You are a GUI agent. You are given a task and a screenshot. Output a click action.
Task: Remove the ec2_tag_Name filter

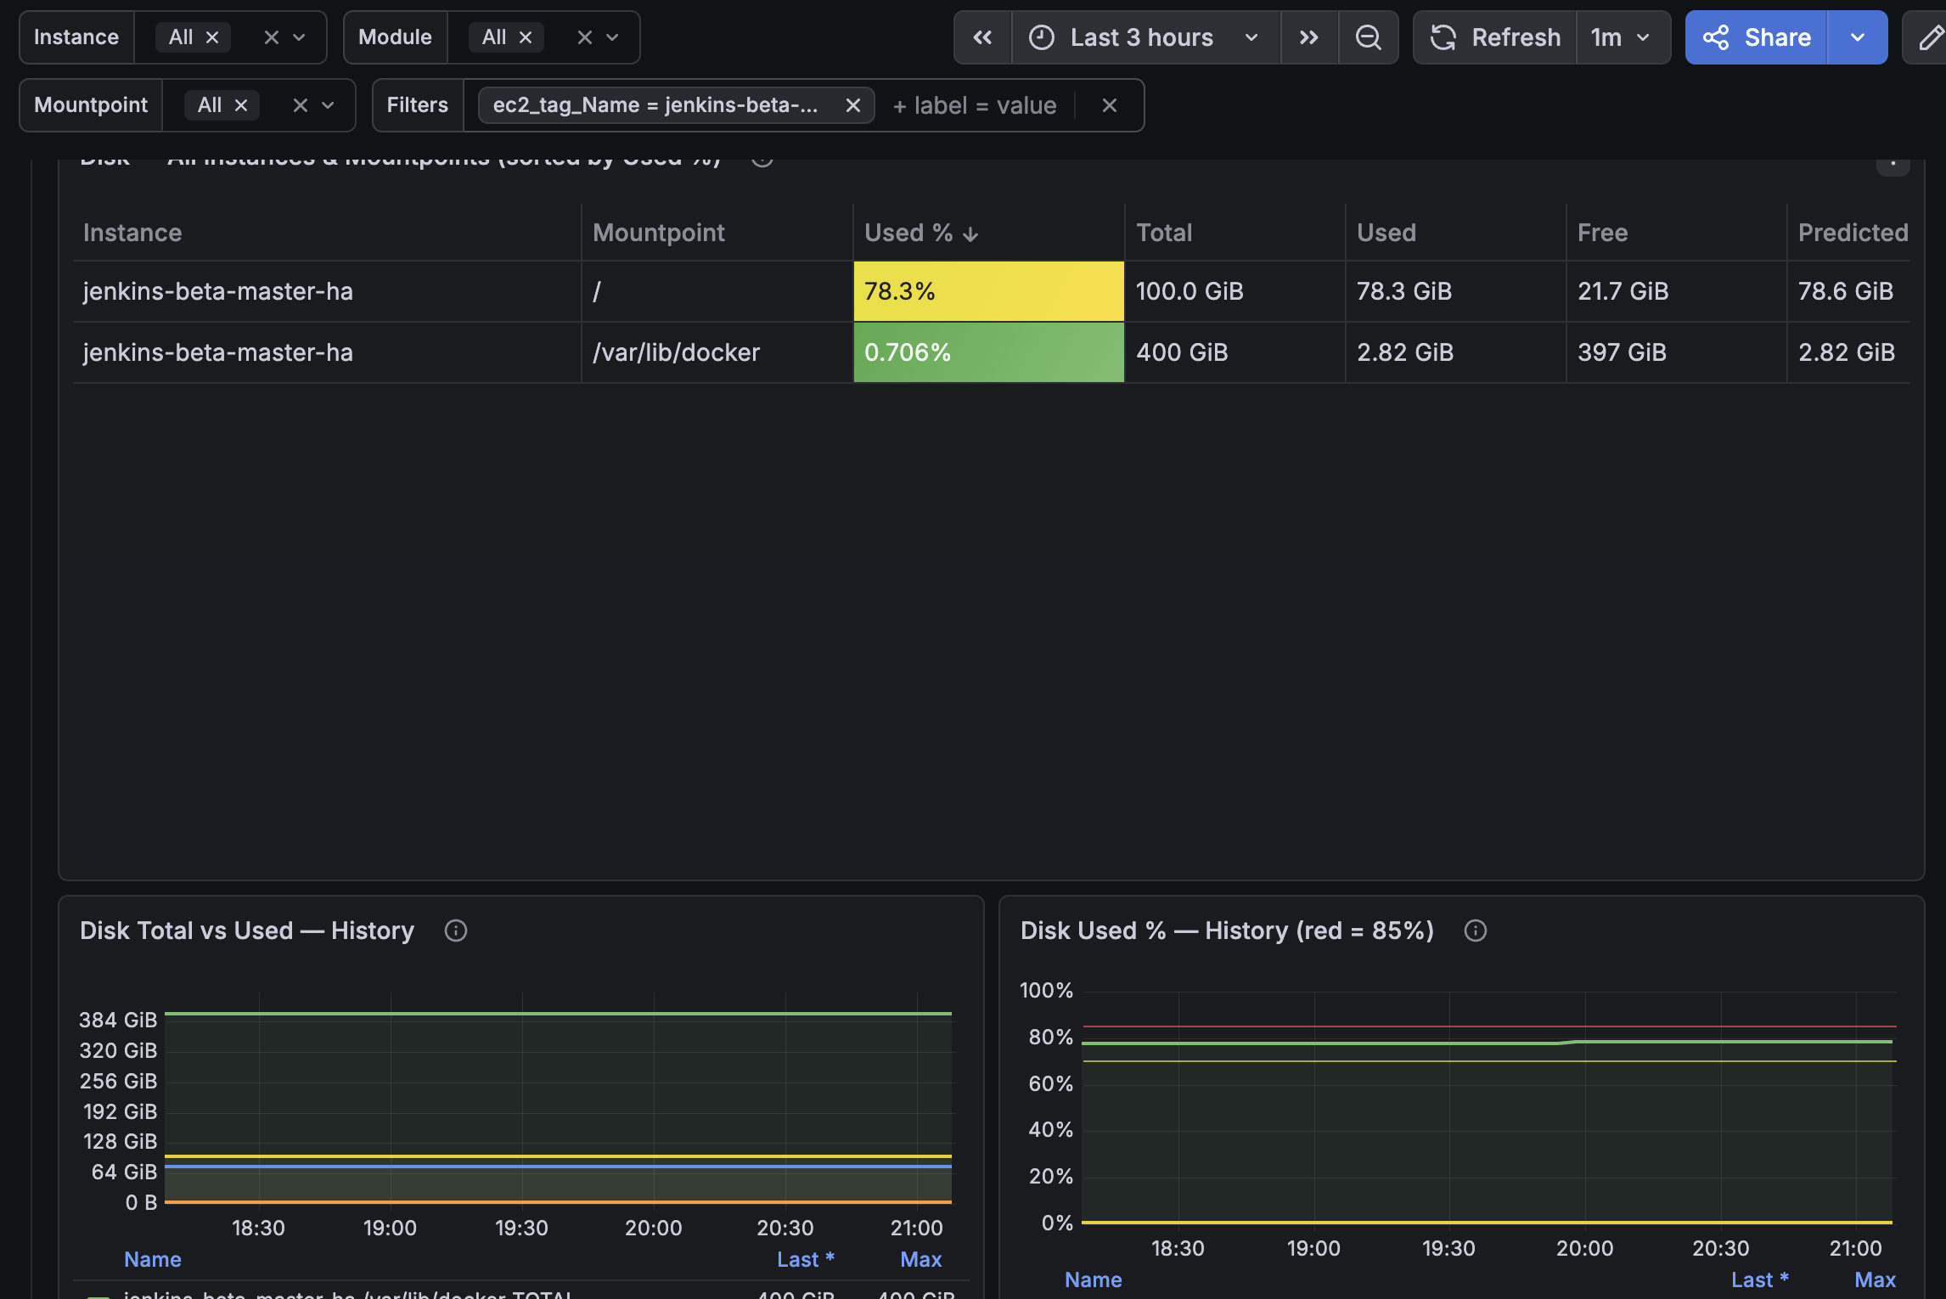(853, 105)
